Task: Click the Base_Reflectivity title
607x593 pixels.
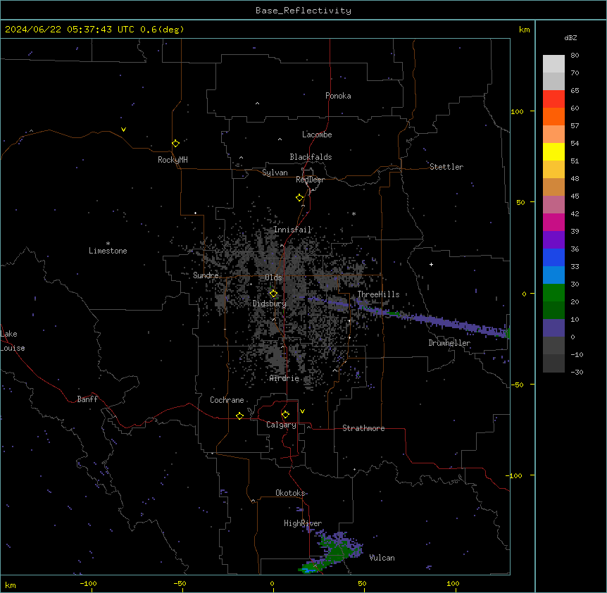Action: pyautogui.click(x=303, y=11)
